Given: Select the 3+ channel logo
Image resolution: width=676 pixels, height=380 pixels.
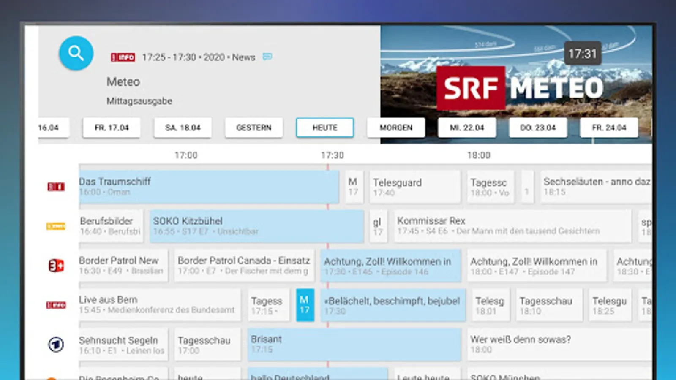Looking at the screenshot, I should 56,266.
